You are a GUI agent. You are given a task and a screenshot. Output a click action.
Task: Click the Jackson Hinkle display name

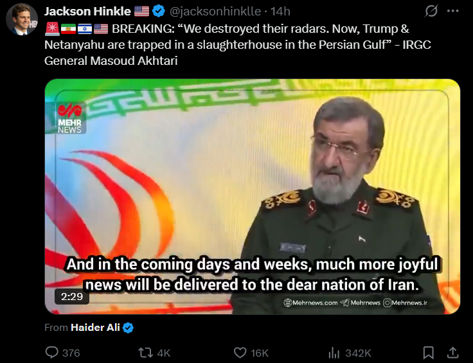(x=87, y=12)
